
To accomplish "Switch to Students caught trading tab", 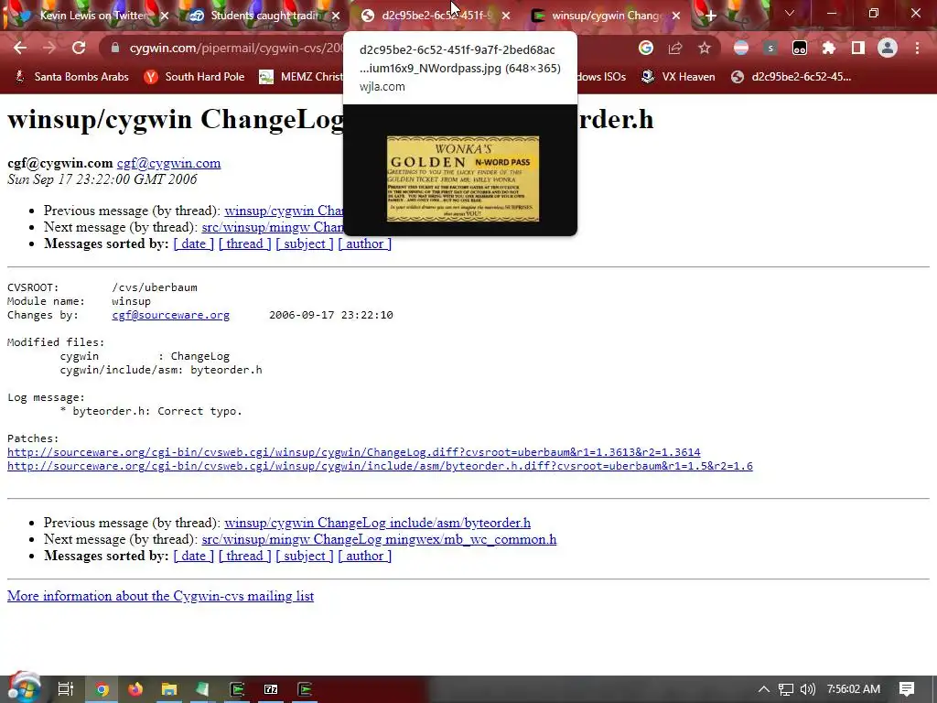I will [x=264, y=16].
